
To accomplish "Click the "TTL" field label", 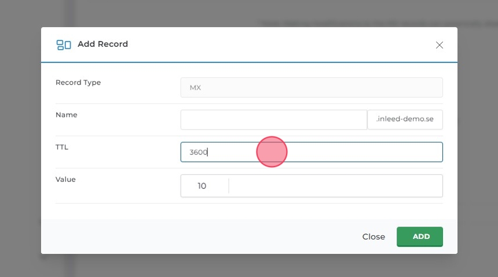I will (62, 147).
